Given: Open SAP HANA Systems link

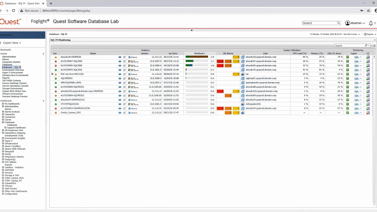Looking at the screenshot, I should click(11, 81).
